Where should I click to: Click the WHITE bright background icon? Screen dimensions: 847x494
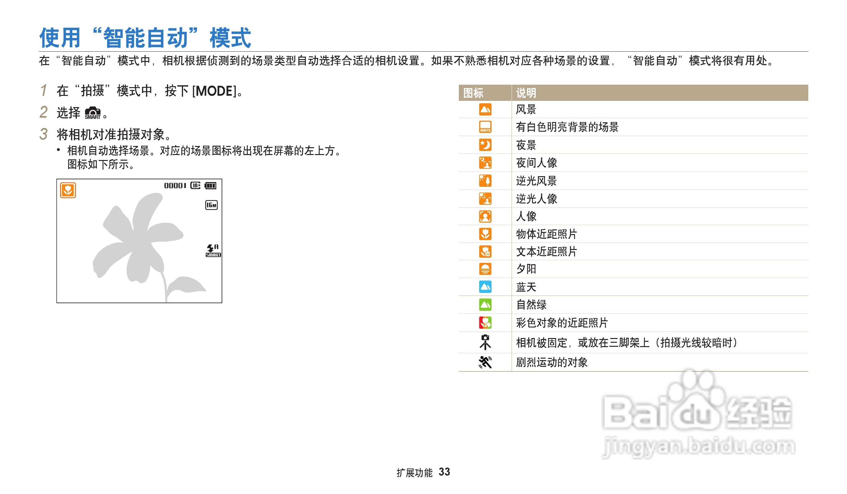485,127
